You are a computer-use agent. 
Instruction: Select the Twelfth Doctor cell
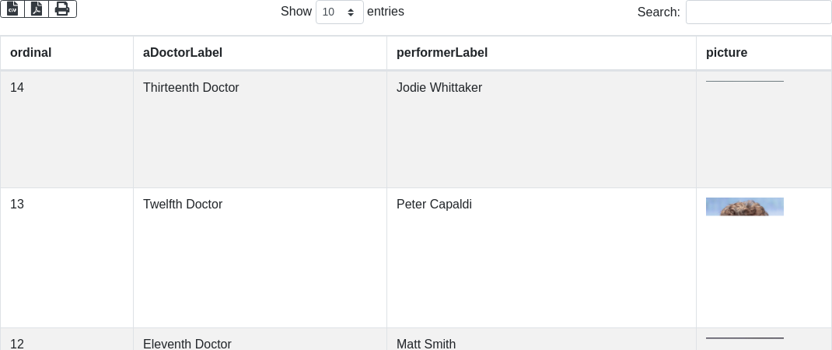[183, 205]
